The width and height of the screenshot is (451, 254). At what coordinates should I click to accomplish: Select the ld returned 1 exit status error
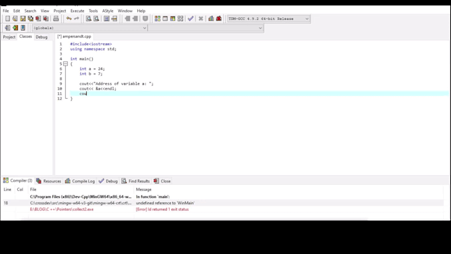[x=162, y=210]
